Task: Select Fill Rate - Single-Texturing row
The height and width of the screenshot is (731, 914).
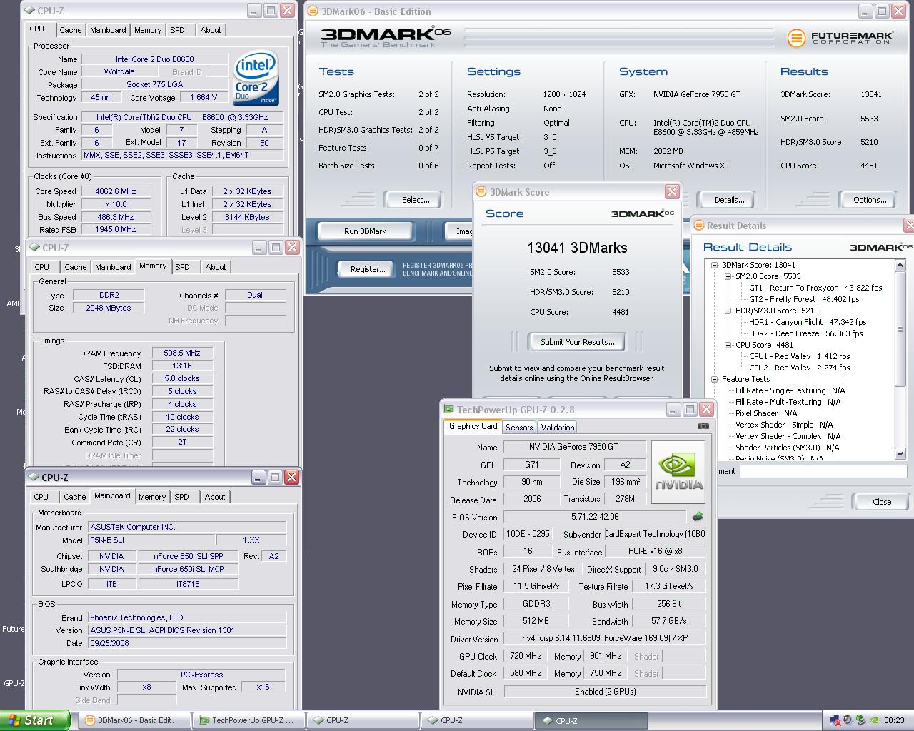Action: (790, 390)
